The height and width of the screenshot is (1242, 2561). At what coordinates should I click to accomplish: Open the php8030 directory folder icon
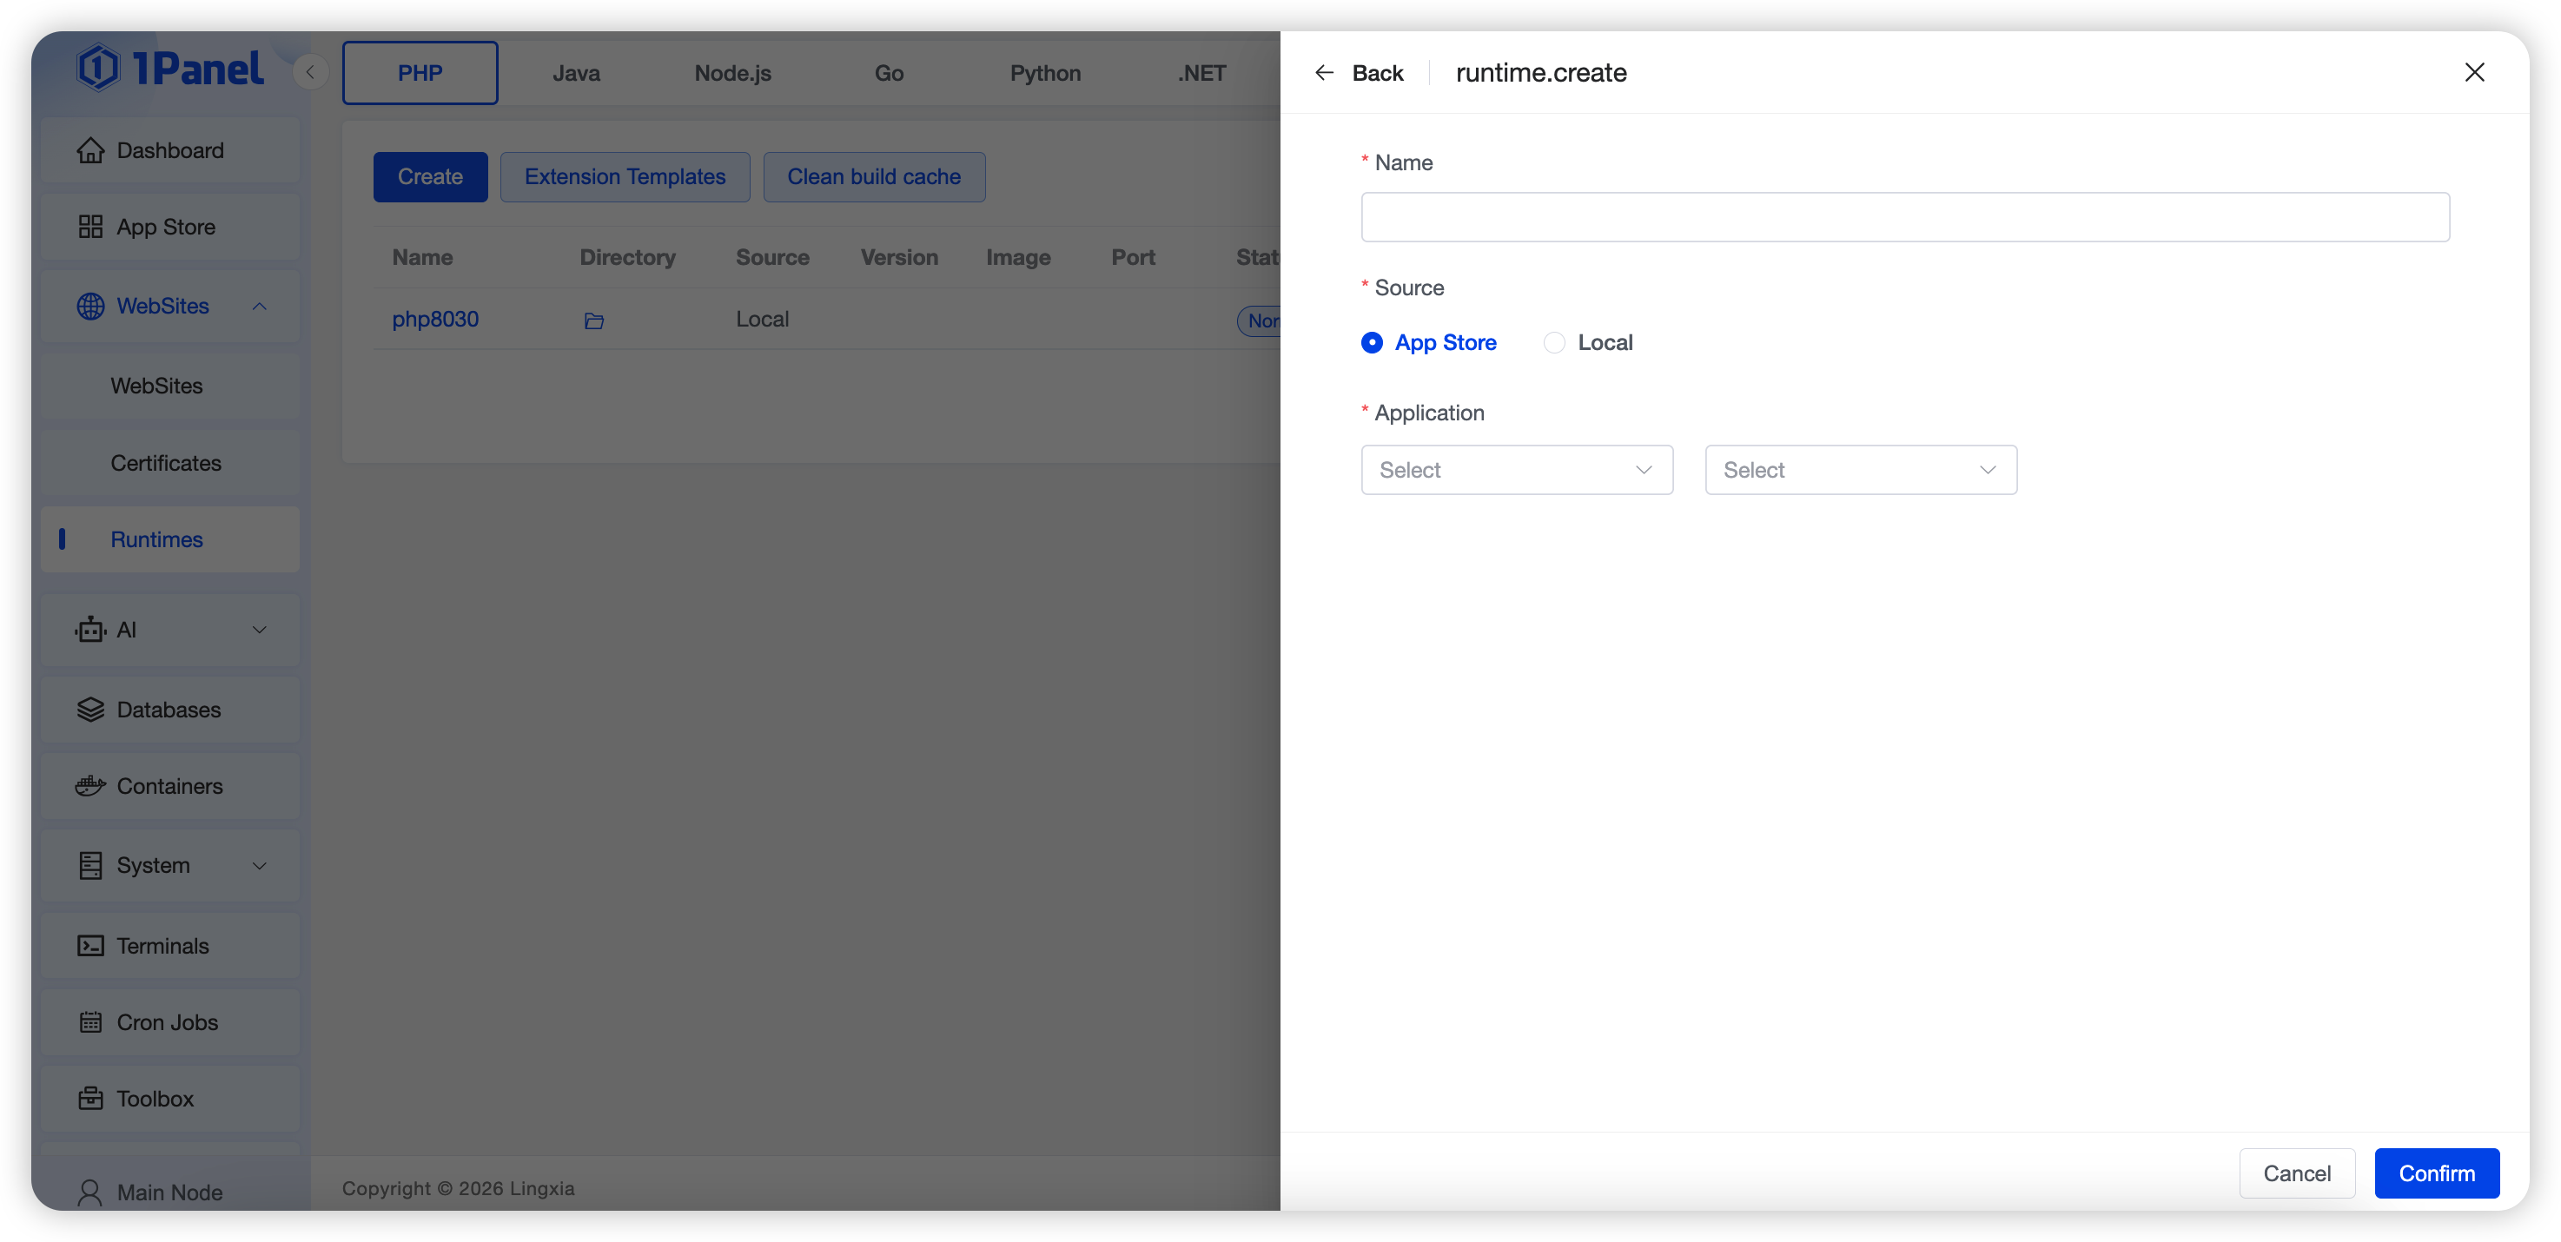(593, 320)
